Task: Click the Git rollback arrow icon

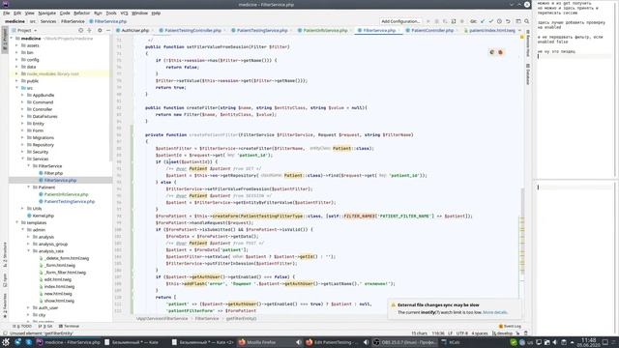Action: 508,21
